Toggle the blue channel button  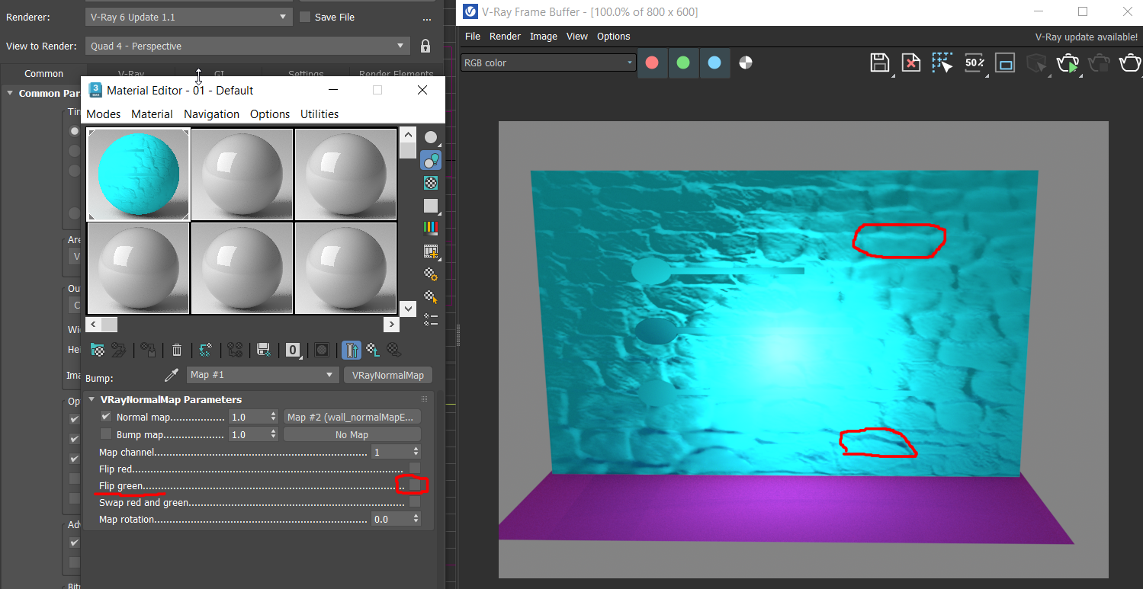714,63
